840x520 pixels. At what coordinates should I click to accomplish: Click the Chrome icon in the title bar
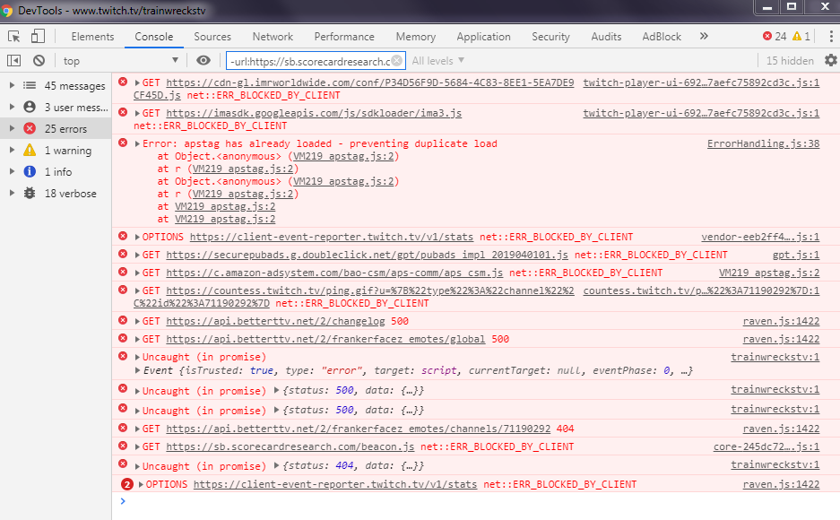click(x=7, y=10)
